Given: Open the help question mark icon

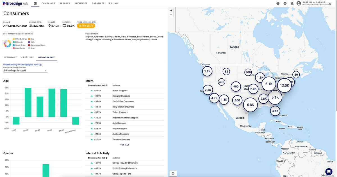Looking at the screenshot, I should 278,3.
